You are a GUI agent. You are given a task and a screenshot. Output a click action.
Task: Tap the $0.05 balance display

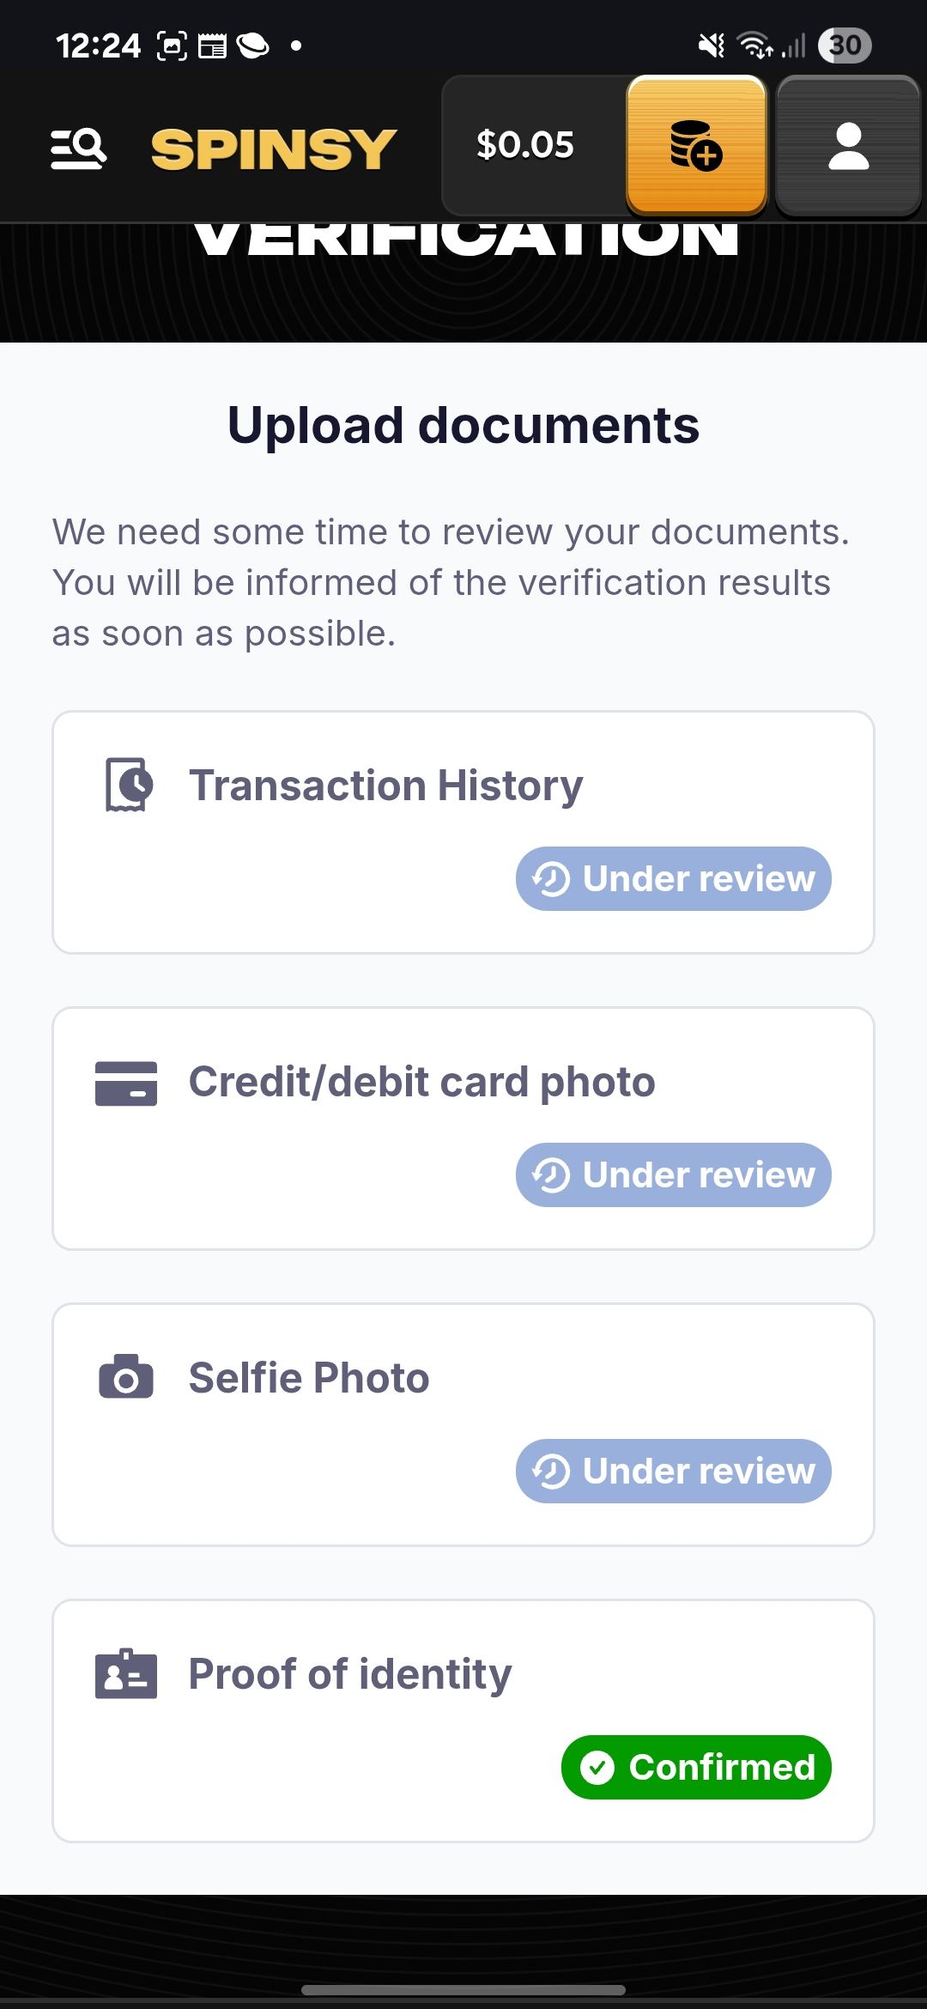point(525,145)
